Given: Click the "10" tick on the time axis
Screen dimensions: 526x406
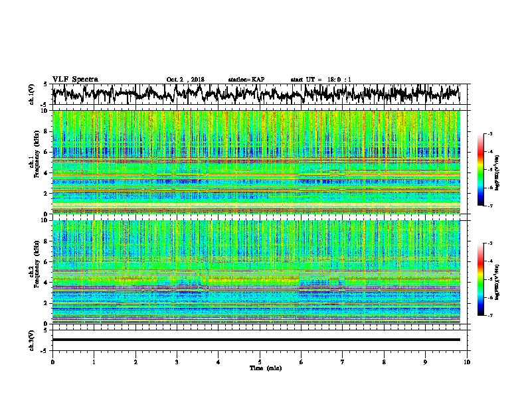Looking at the screenshot, I should 467,362.
